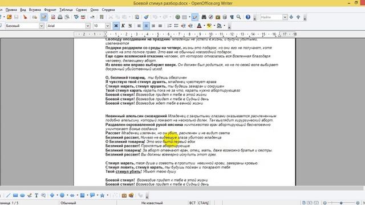Click the Zoom magnifier icon in toolbar
Image resolution: width=365 pixels, height=205 pixels.
pos(238,17)
